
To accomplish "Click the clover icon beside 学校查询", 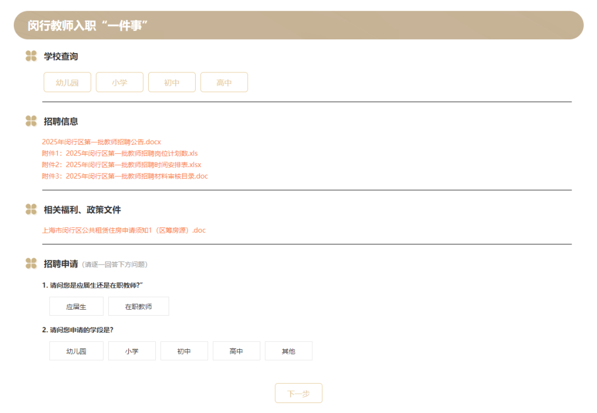I will (x=32, y=56).
